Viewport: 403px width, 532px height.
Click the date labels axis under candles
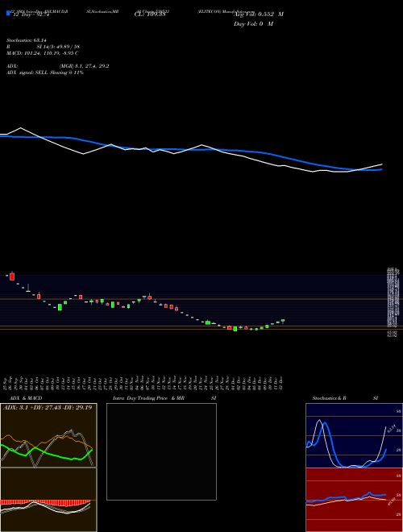pyautogui.click(x=144, y=382)
